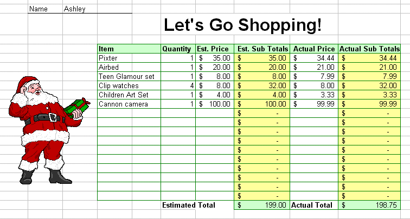Click the Estimated Total label

189,205
